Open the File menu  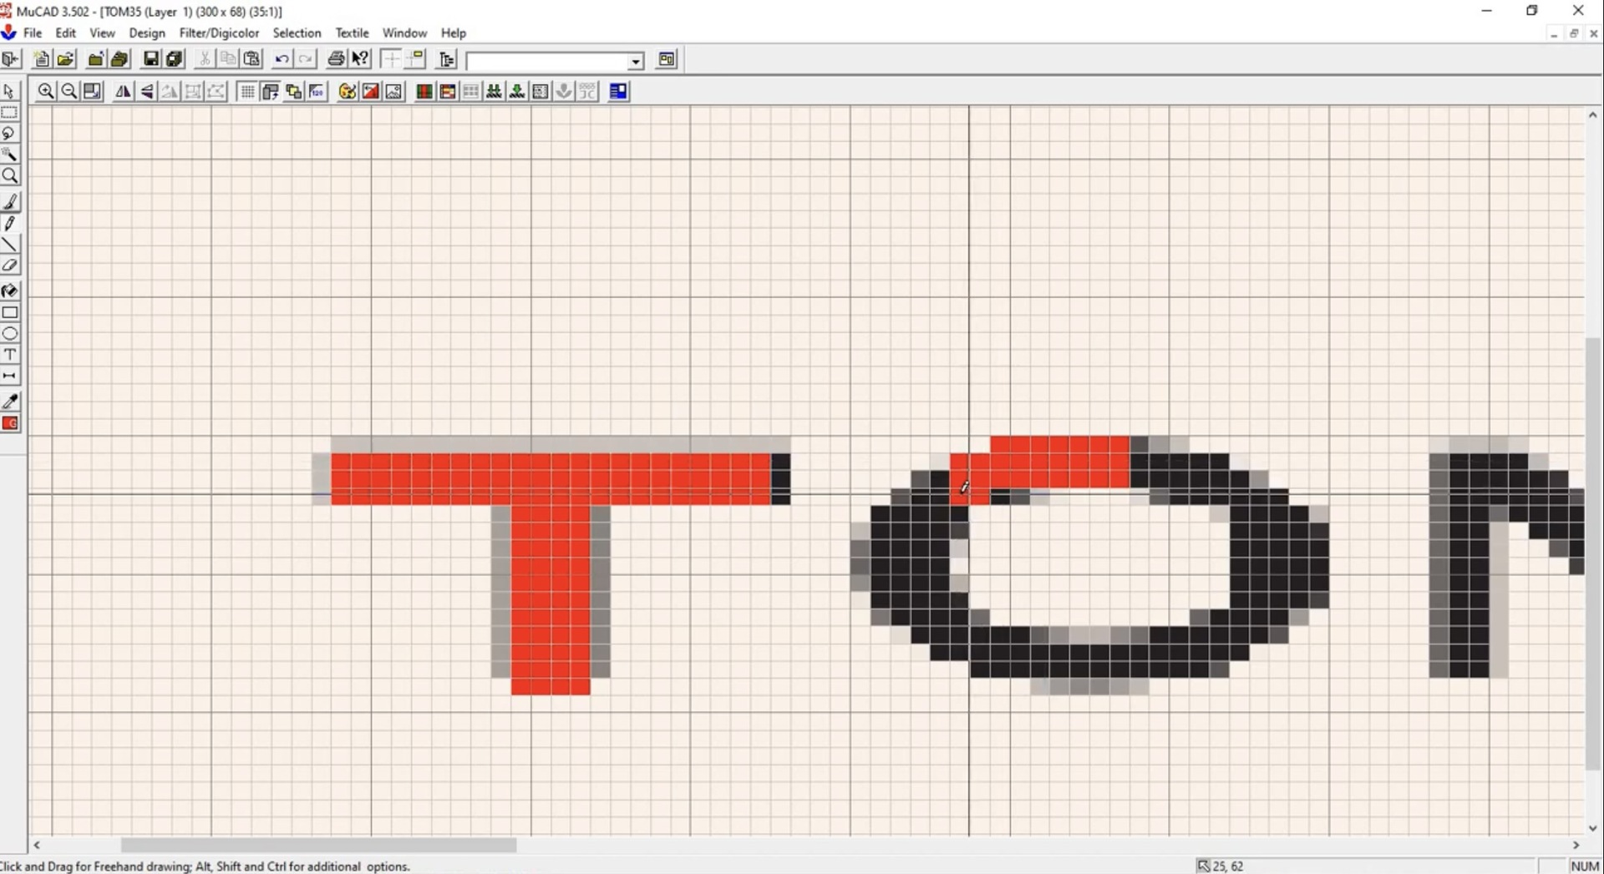33,33
